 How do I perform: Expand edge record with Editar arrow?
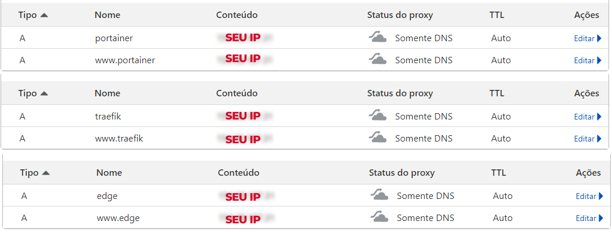click(601, 197)
